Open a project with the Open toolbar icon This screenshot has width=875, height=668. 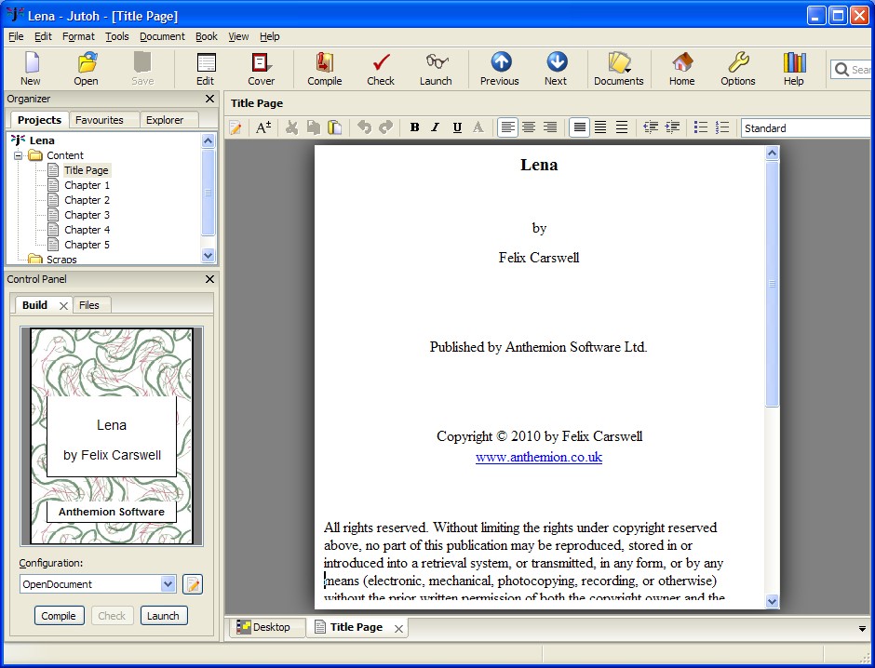[86, 69]
